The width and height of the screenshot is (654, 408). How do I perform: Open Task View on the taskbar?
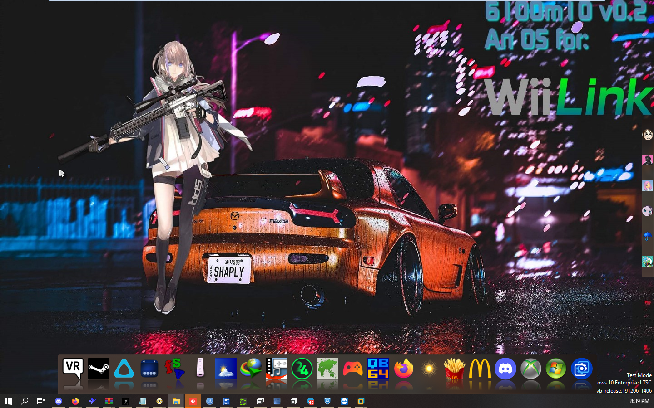click(x=41, y=401)
